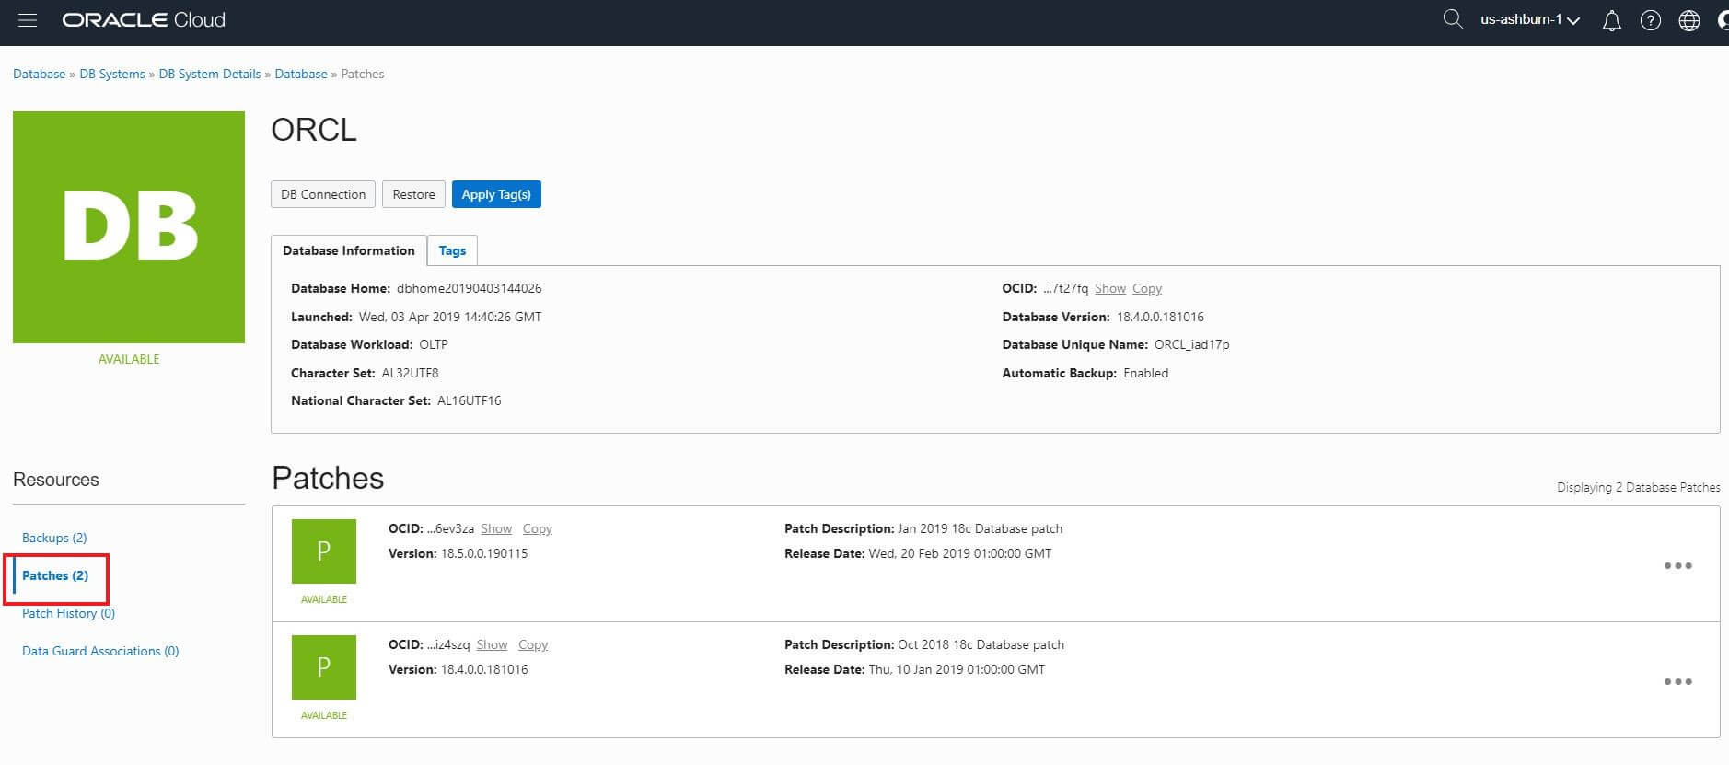This screenshot has width=1729, height=765.
Task: Click the Oracle Cloud logo
Action: click(144, 19)
